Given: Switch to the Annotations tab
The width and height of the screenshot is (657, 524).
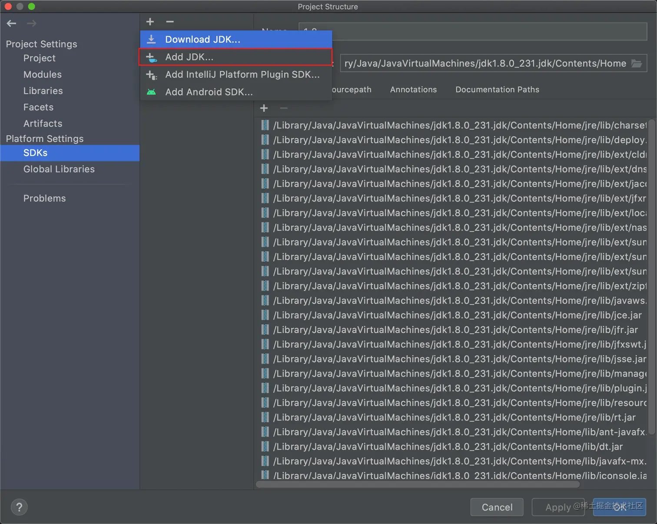Looking at the screenshot, I should pyautogui.click(x=413, y=90).
